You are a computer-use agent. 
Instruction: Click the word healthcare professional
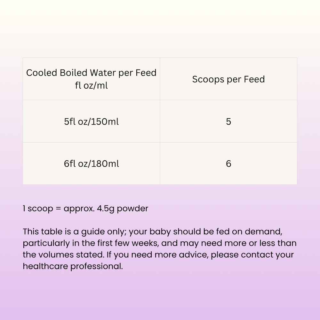[73, 266]
